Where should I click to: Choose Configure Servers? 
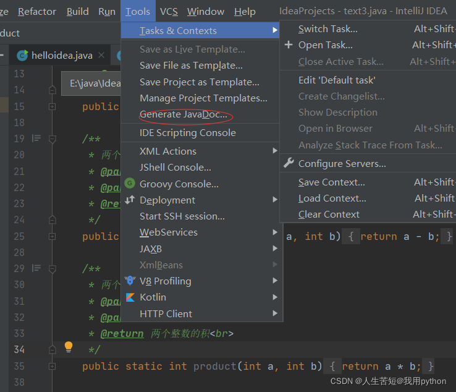pos(368,164)
